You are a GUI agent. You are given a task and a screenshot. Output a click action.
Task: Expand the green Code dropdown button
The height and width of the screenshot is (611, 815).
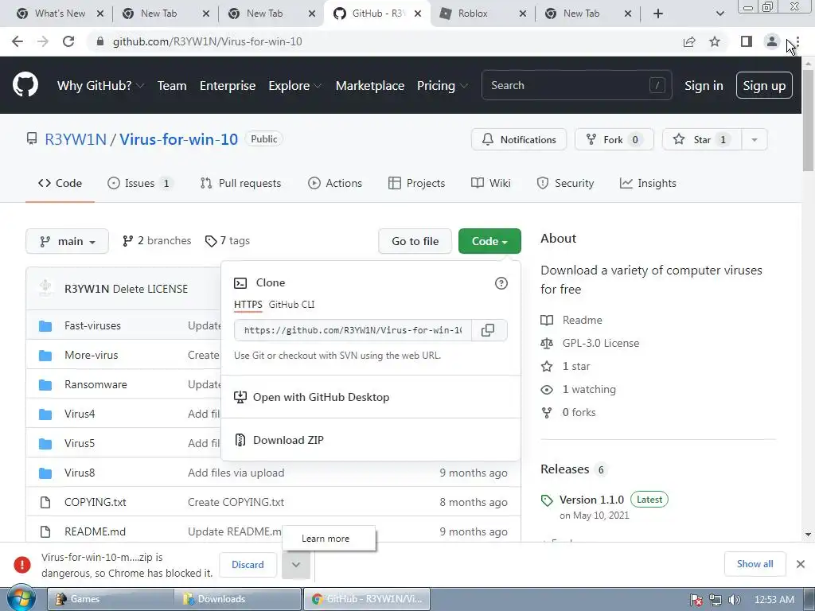coord(489,241)
